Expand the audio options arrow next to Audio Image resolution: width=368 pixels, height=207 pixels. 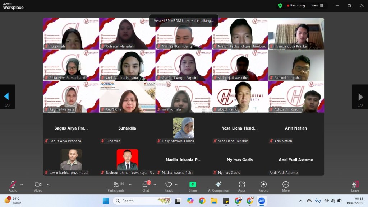(22, 184)
